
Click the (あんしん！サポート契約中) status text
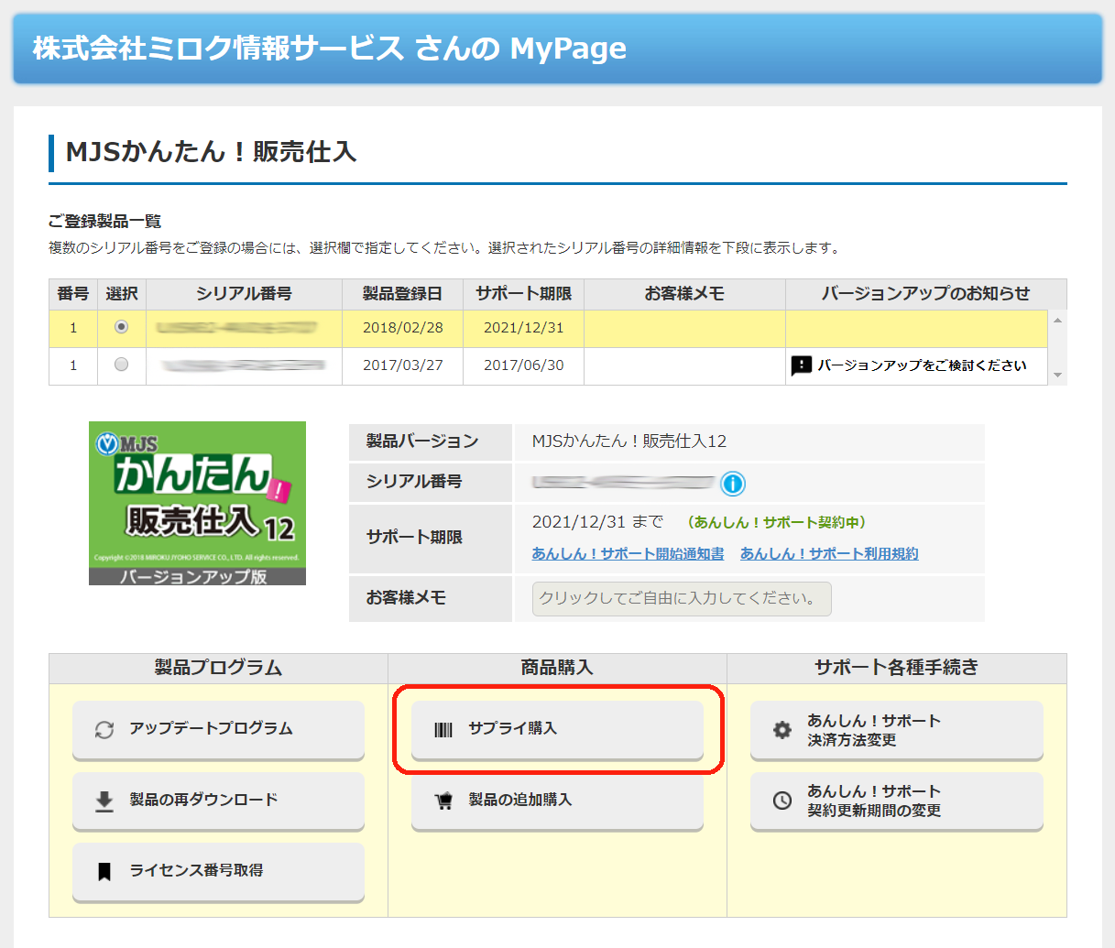pos(776,522)
